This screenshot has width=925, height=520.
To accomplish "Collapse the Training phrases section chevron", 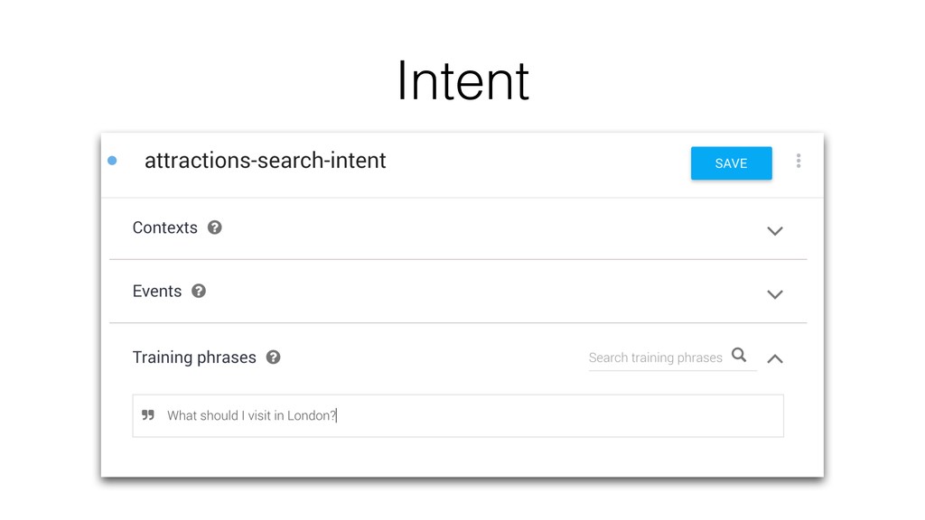I will [775, 358].
